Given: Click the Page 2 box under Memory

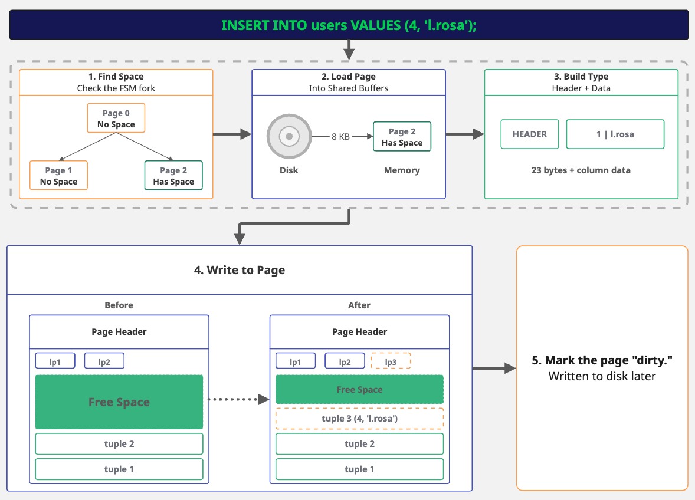Looking at the screenshot, I should pos(402,137).
